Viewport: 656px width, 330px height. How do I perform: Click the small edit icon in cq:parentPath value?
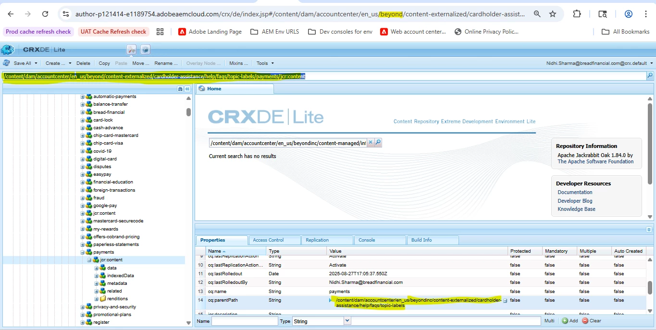click(505, 301)
